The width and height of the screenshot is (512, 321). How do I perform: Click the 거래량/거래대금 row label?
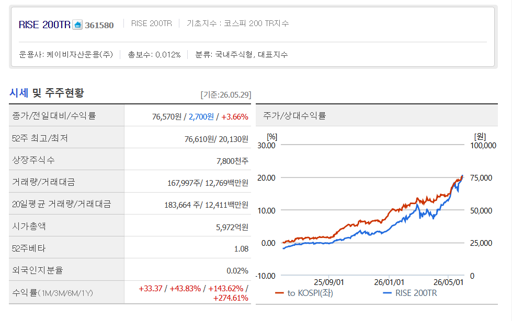click(44, 182)
